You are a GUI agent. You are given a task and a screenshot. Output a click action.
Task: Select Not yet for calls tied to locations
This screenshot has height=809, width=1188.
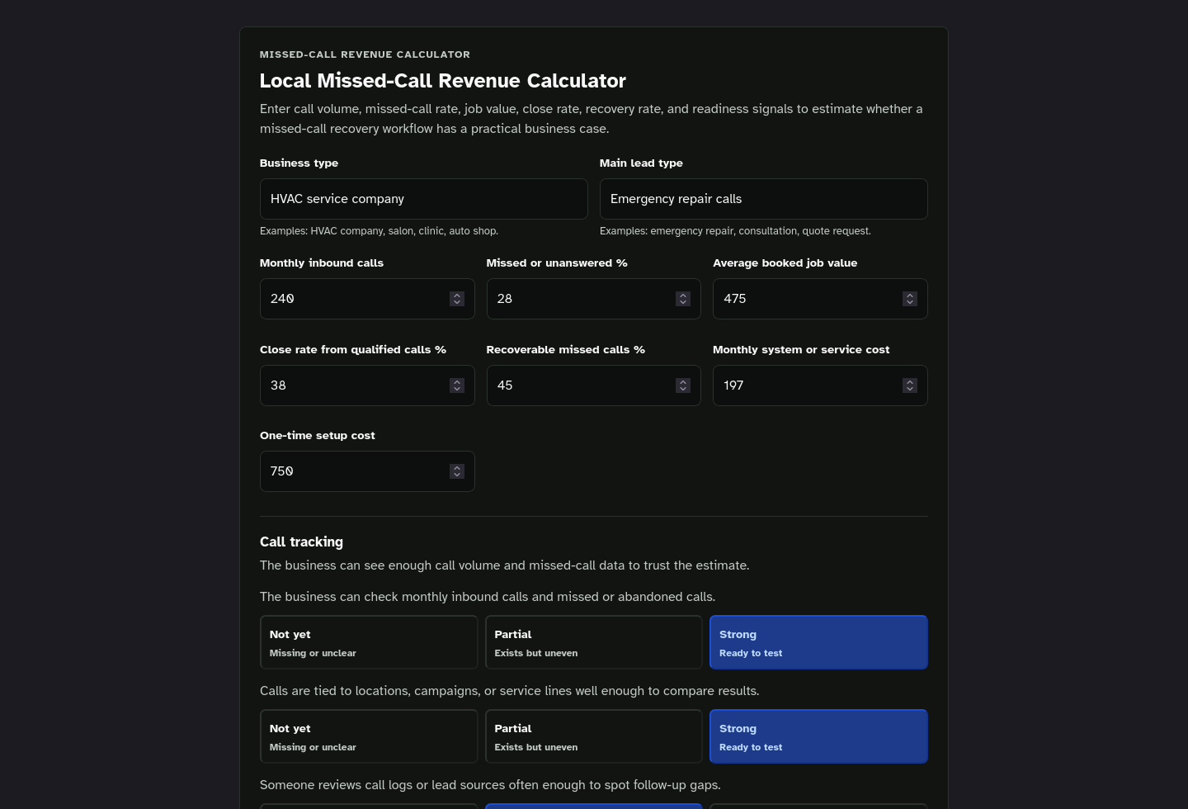[369, 736]
